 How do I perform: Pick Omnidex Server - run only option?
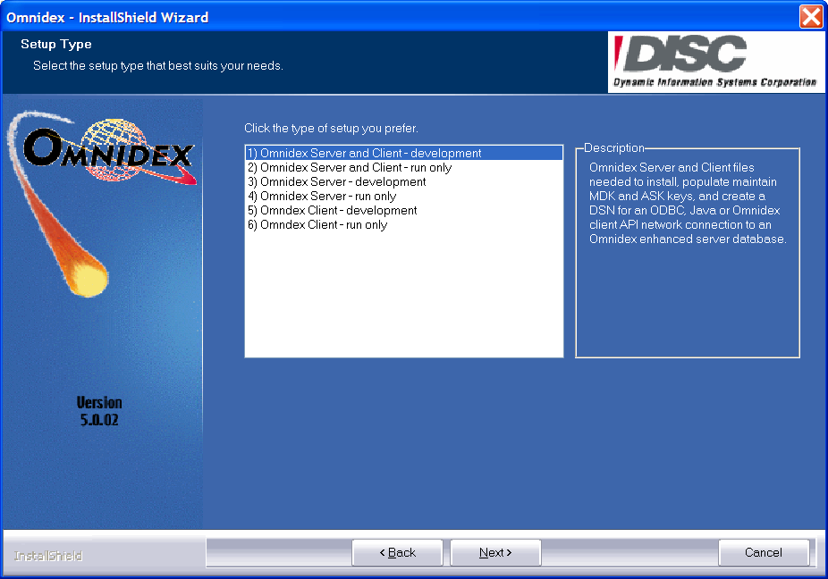tap(322, 196)
